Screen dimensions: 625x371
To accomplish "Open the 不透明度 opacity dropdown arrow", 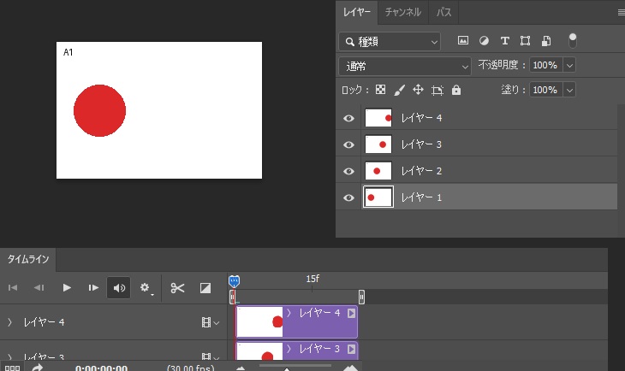I will [569, 65].
